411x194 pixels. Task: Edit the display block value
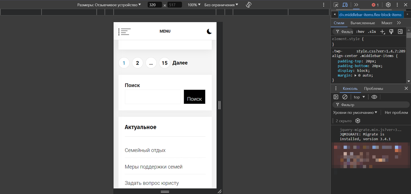pyautogui.click(x=362, y=70)
